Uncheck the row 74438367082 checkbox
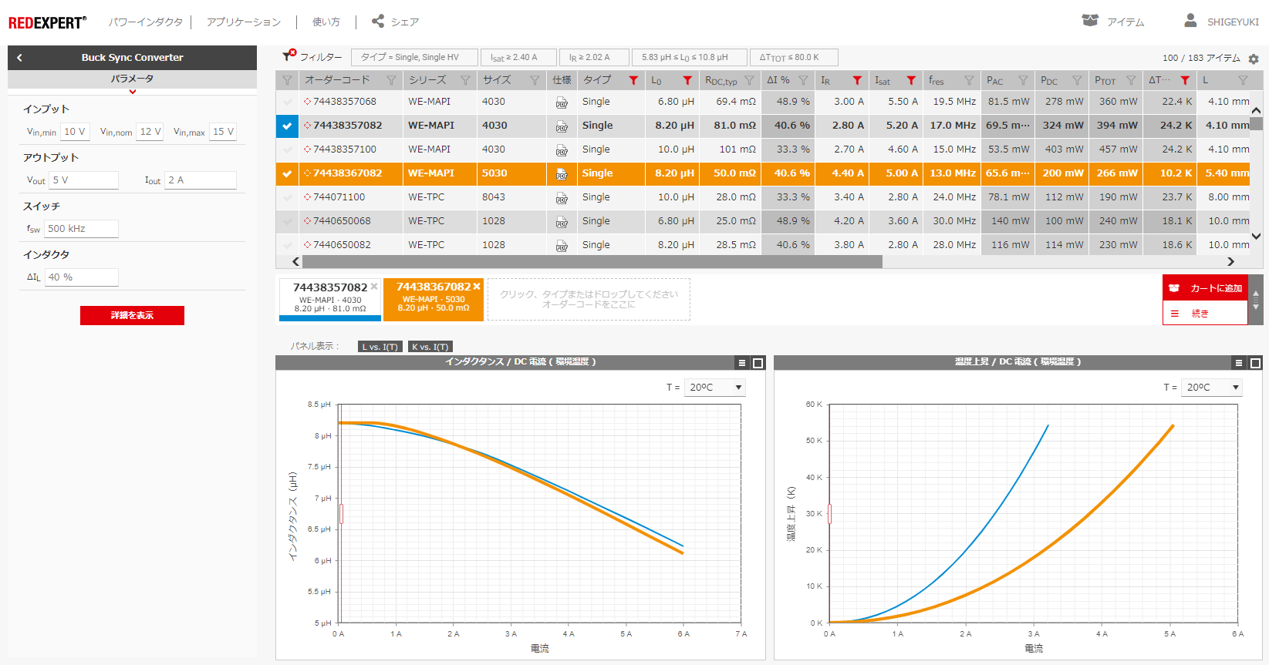 click(x=287, y=173)
